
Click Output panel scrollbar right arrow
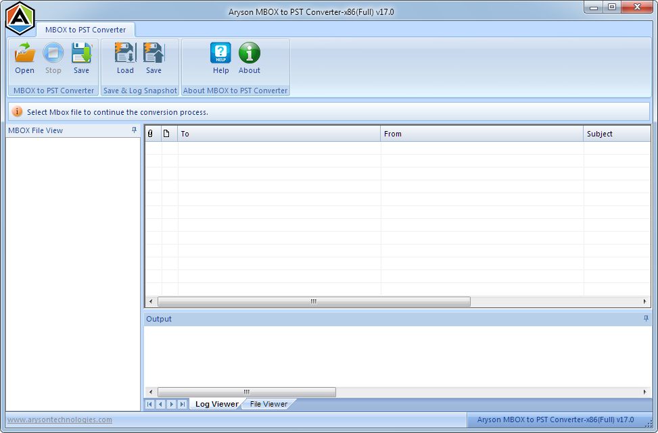click(x=645, y=392)
